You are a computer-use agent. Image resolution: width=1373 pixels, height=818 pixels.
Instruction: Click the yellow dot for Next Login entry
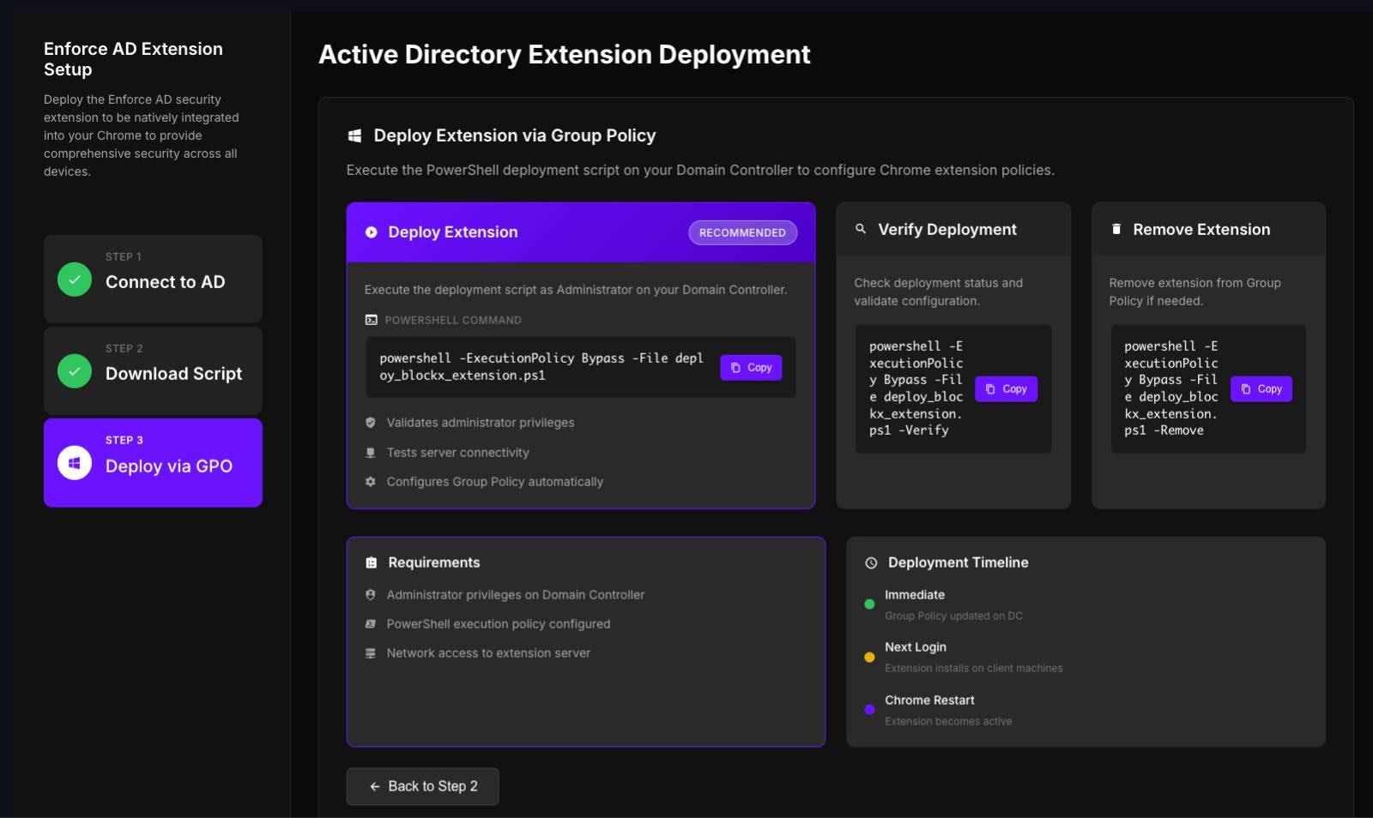pos(869,658)
